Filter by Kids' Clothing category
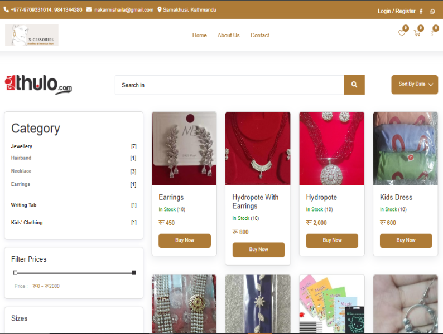Viewport: 443px width, 334px height. [x=27, y=223]
